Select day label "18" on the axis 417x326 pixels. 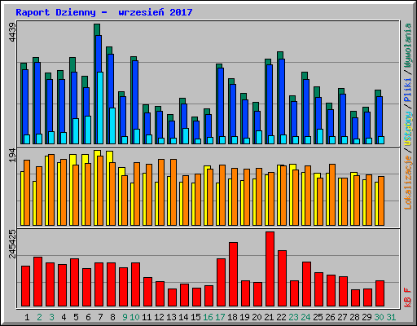(x=232, y=317)
